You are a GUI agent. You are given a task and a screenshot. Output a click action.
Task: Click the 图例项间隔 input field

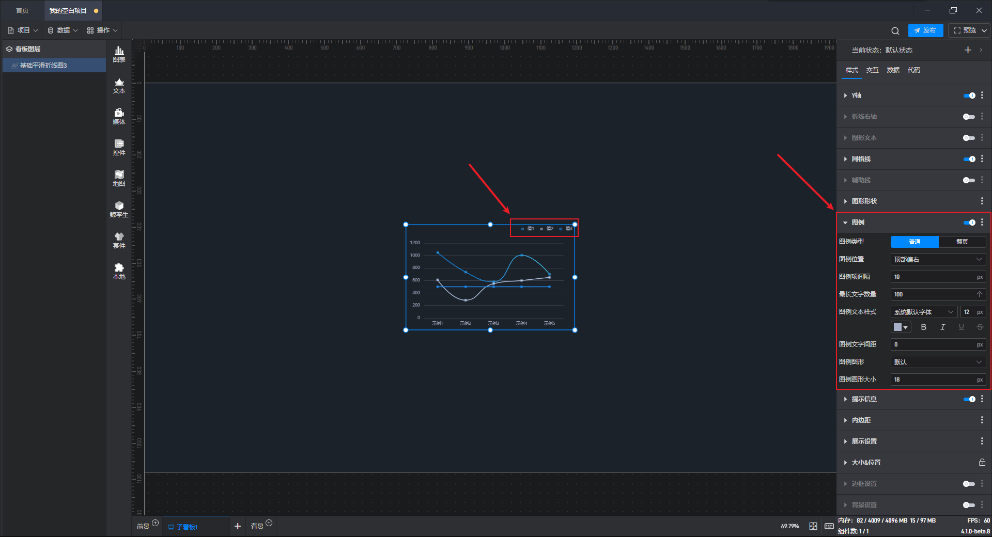click(938, 277)
